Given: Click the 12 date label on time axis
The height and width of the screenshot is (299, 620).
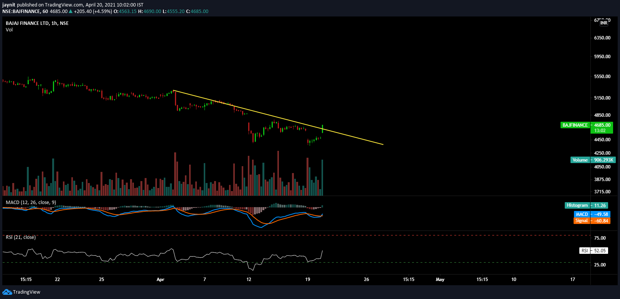Looking at the screenshot, I should coord(249,279).
